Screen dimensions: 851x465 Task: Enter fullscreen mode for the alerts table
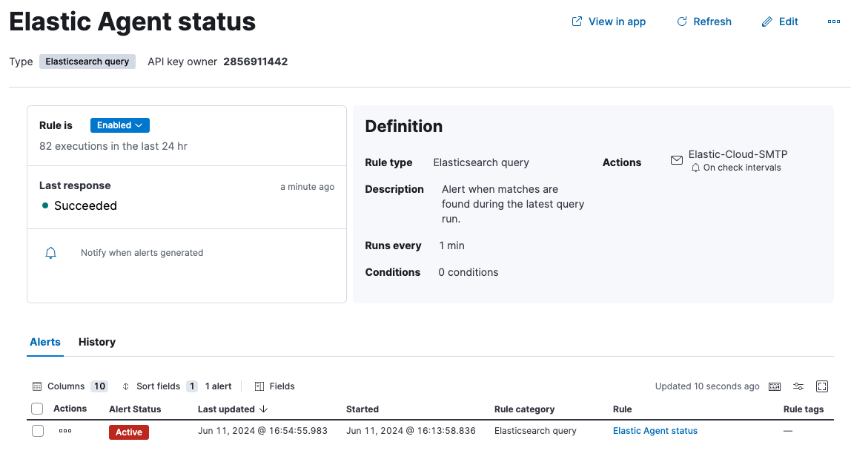pos(822,386)
